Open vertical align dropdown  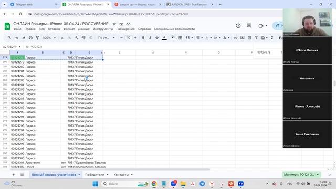[x=208, y=38]
